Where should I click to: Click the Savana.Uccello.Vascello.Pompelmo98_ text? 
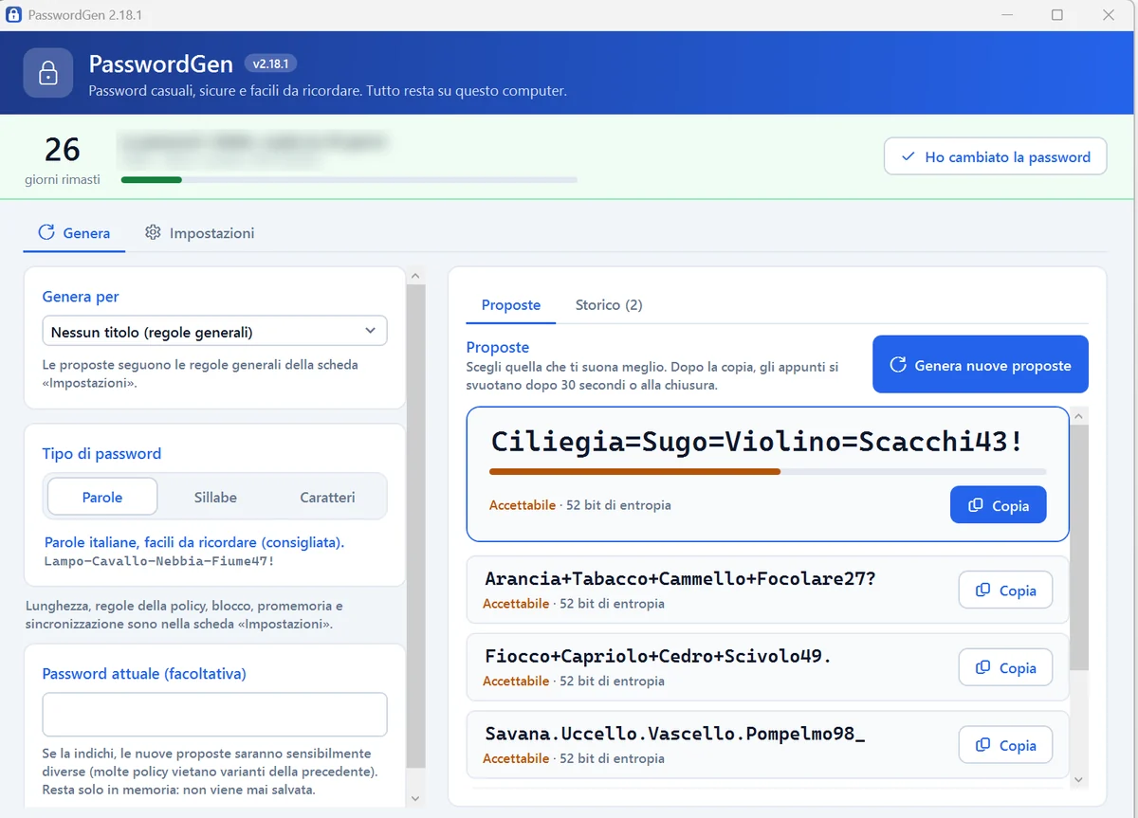pos(674,734)
